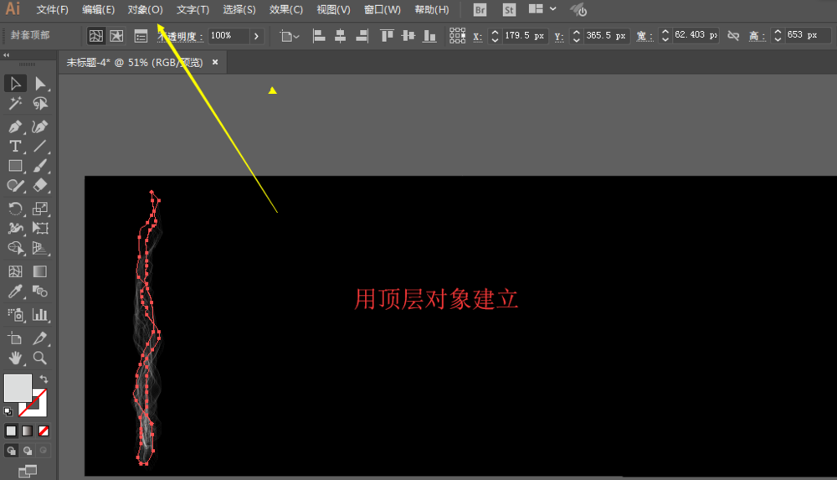Toggle constrain width and height proportions
This screenshot has height=480, width=837.
click(733, 36)
